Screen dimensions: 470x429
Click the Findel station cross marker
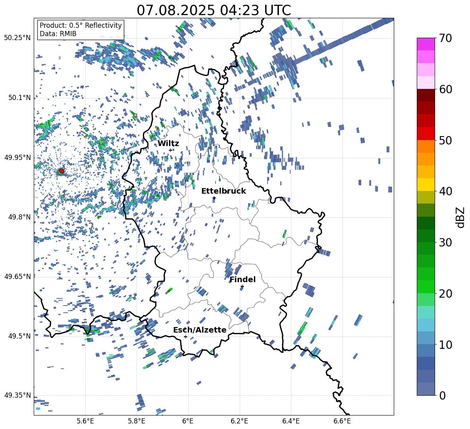[x=242, y=287]
